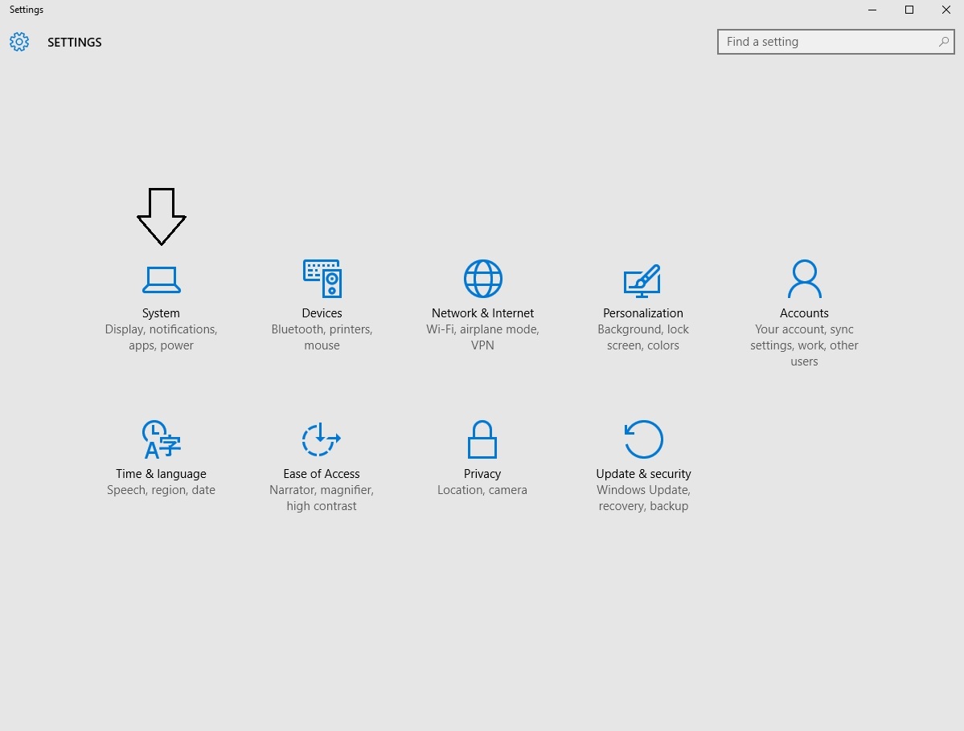Open the Devices keyboard and speaker icon
The image size is (964, 731).
[x=322, y=278]
